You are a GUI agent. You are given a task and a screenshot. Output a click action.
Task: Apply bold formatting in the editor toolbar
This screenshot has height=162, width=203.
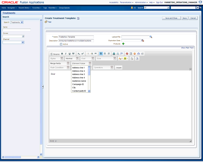pyautogui.click(x=62, y=54)
